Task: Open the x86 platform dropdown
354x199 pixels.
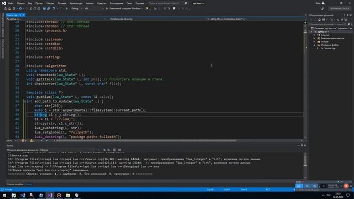Action: pyautogui.click(x=93, y=9)
